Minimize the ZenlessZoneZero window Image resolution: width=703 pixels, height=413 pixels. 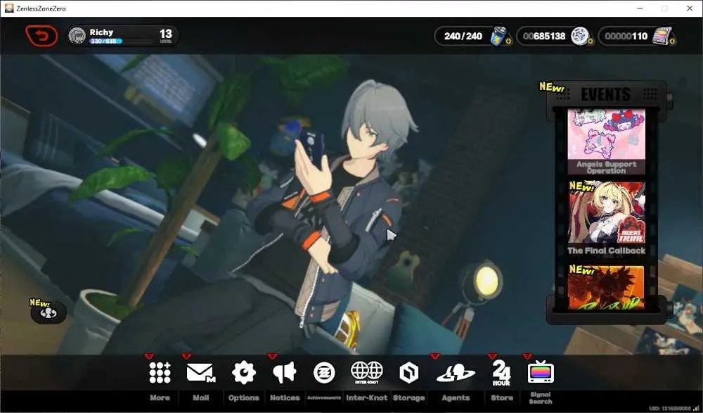pyautogui.click(x=640, y=8)
